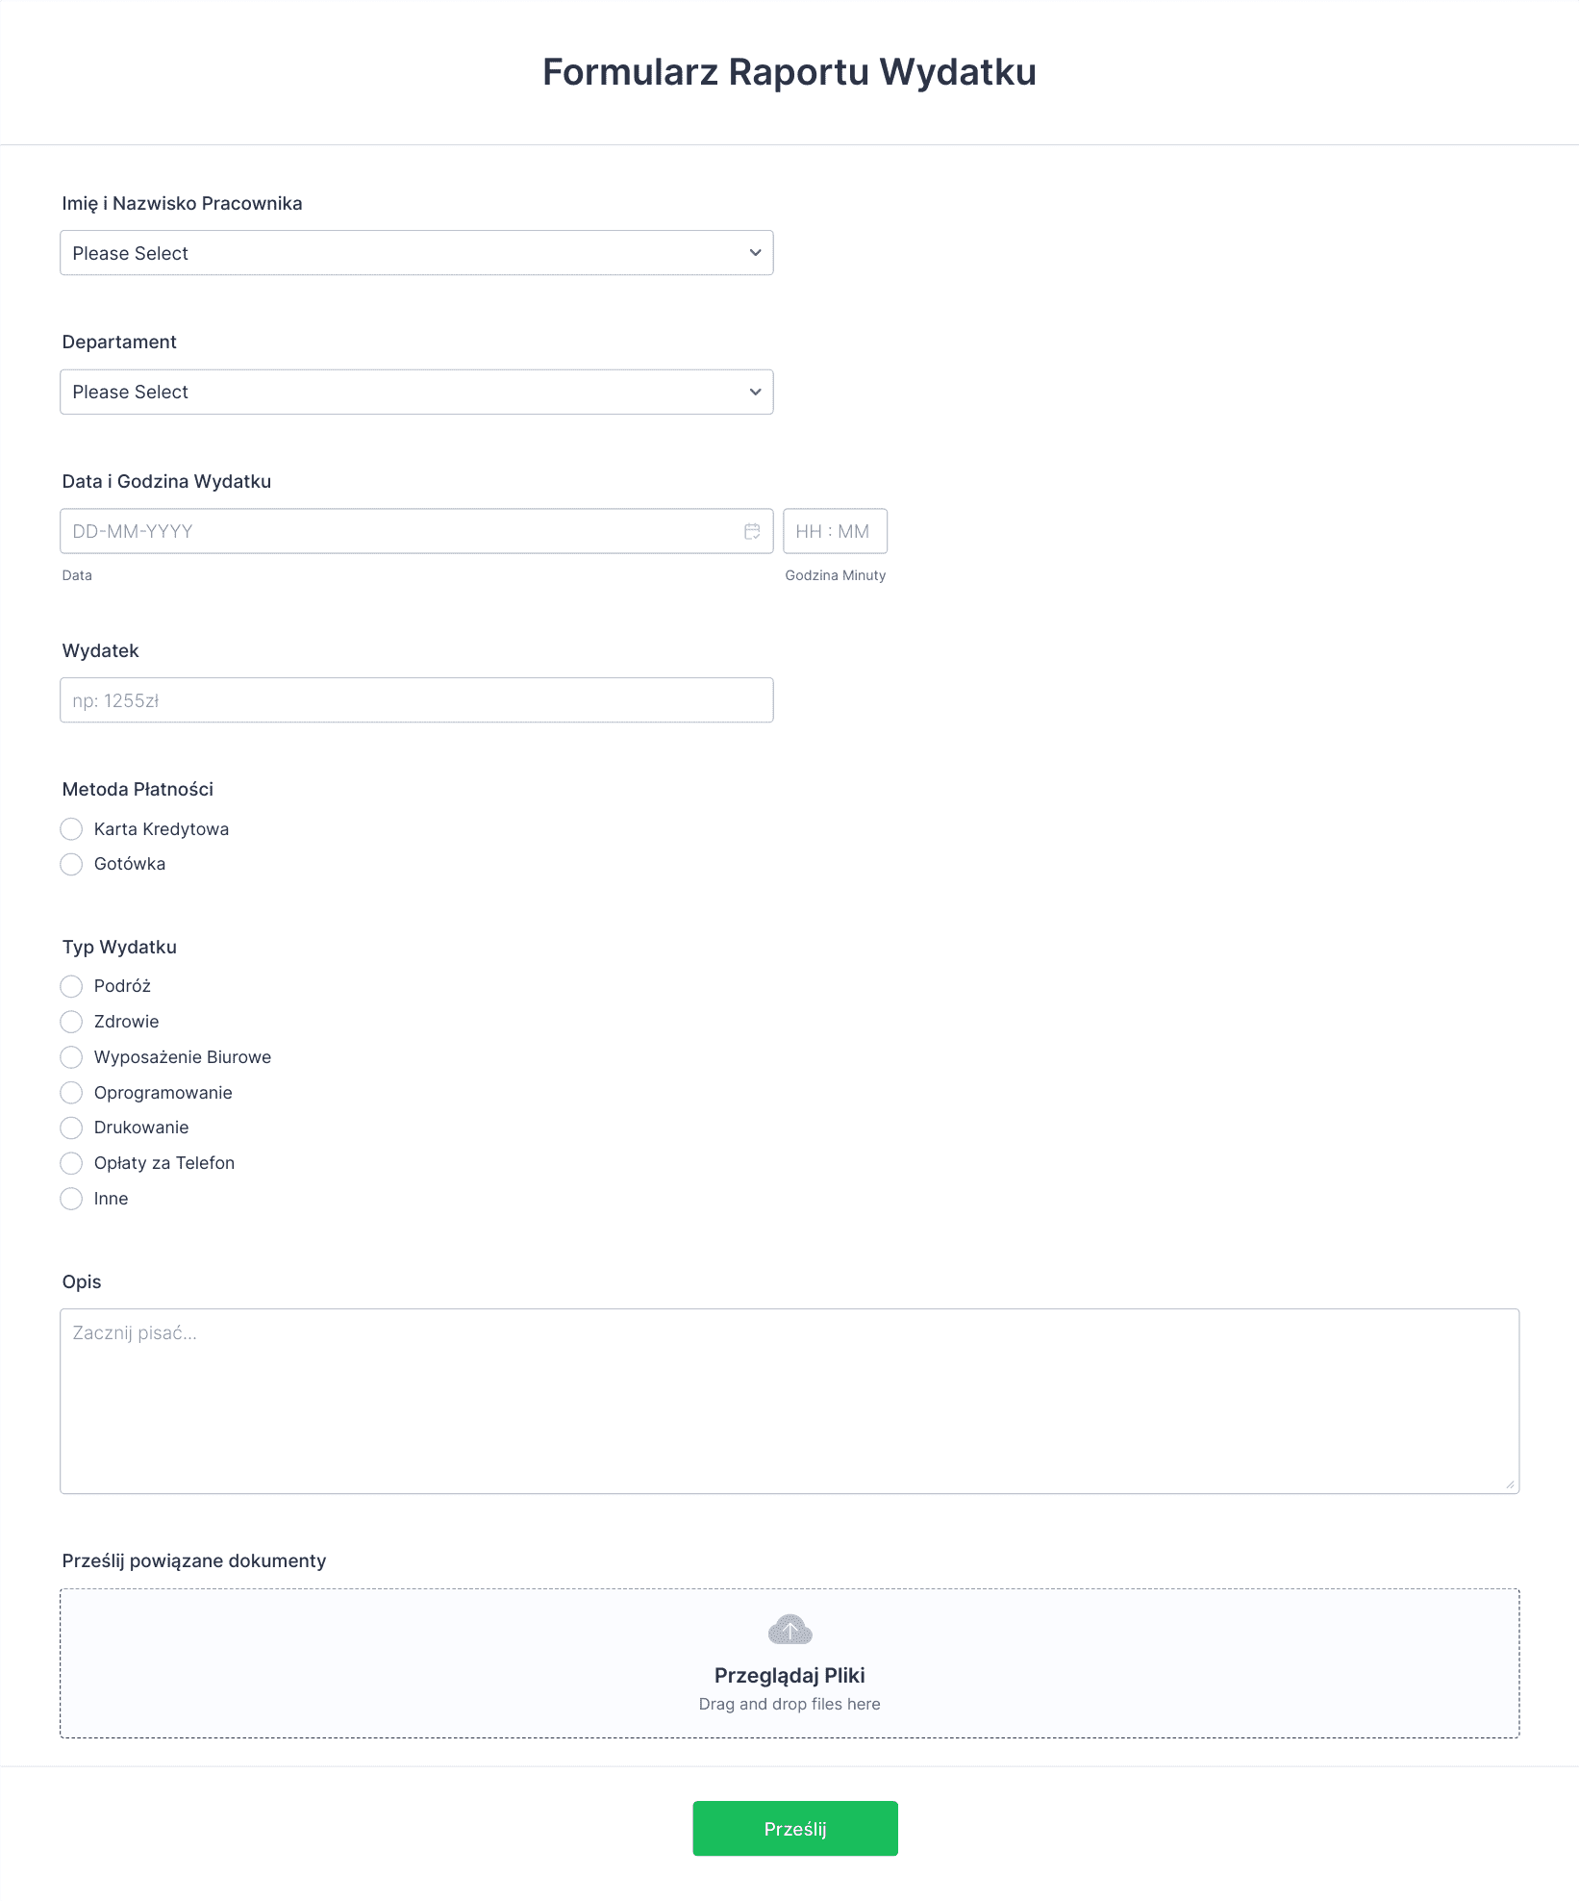Select Karta Kredytowa payment method
The height and width of the screenshot is (1901, 1579).
pyautogui.click(x=71, y=829)
